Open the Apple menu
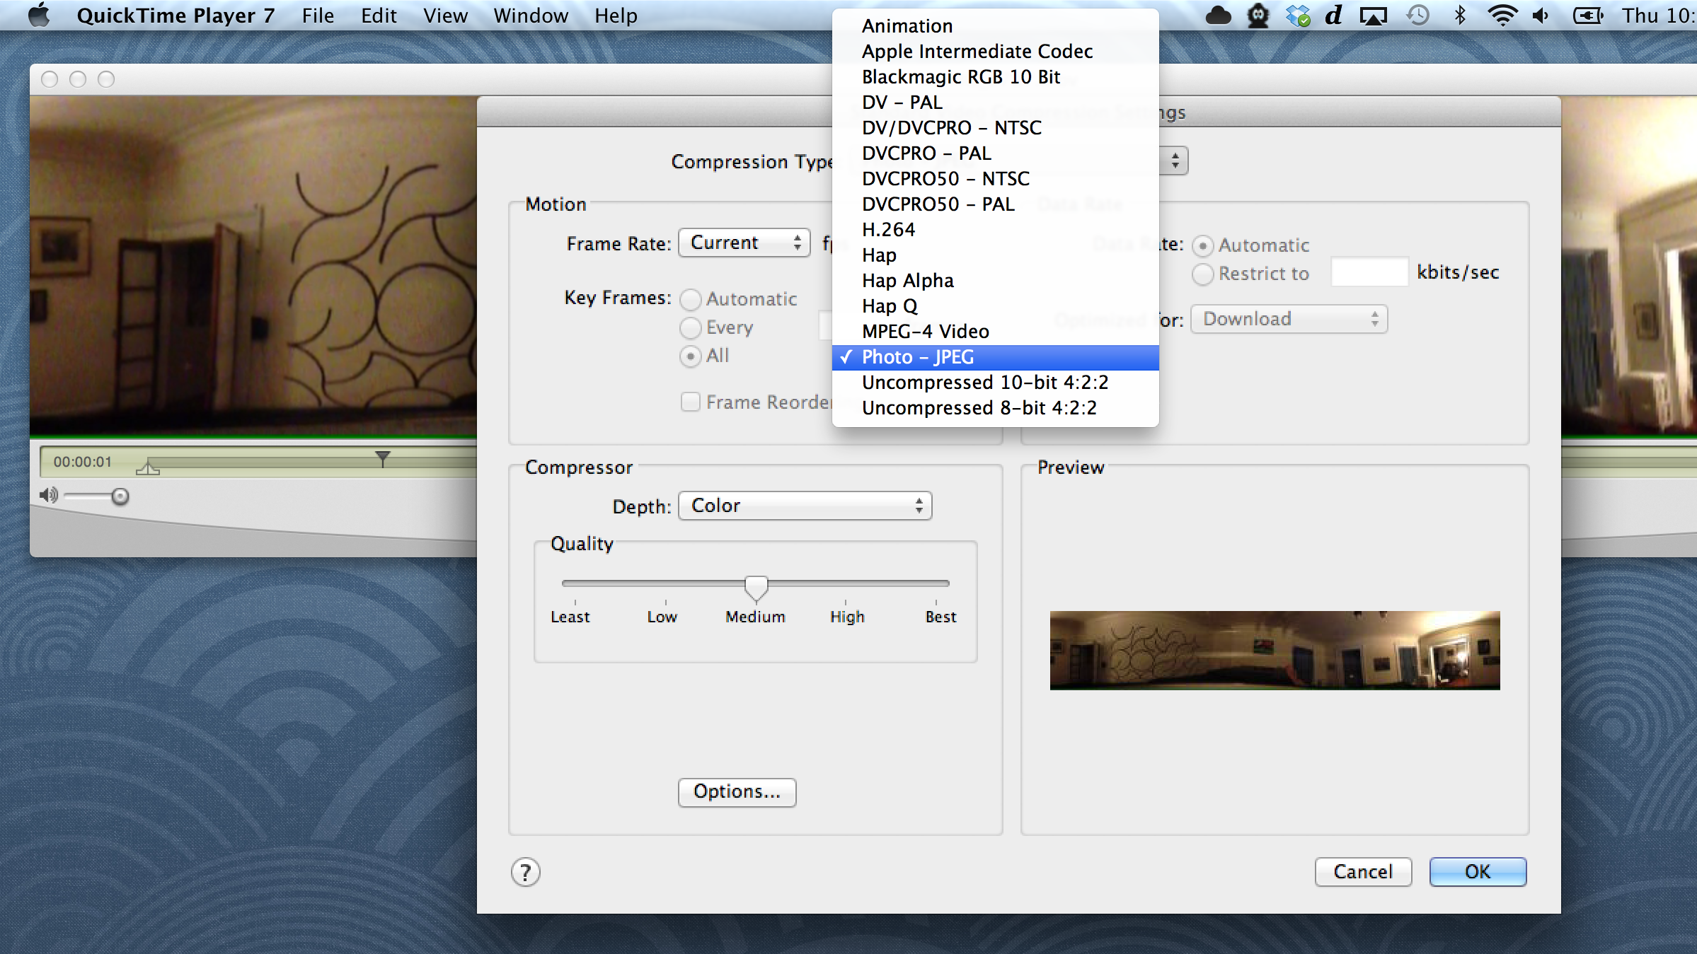The width and height of the screenshot is (1697, 954). (39, 16)
